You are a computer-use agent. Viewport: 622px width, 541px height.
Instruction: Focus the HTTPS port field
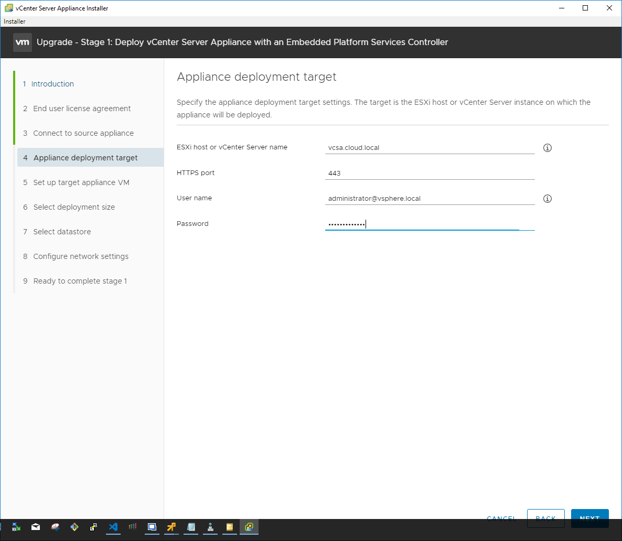click(430, 173)
